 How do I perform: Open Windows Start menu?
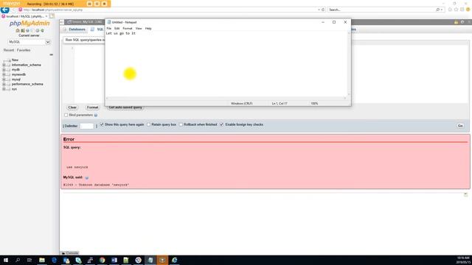[x=6, y=260]
